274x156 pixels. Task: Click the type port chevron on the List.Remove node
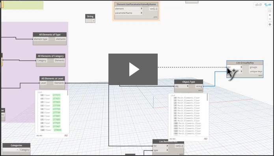tap(167, 150)
